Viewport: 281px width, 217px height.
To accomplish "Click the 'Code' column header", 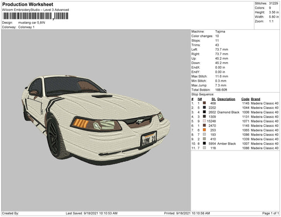I will 245,99.
